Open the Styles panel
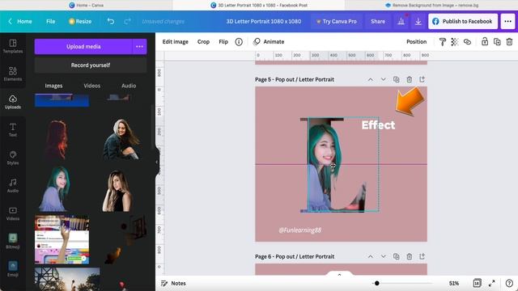Screen dimensions: 518x291 (13, 158)
